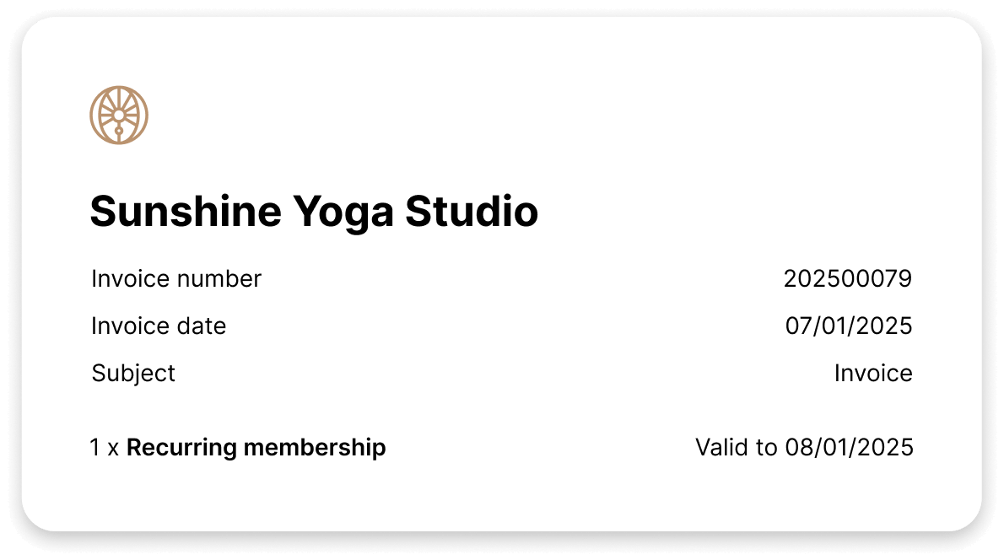This screenshot has width=1004, height=560.
Task: Click the Sunshine Yoga Studio wheel logo
Action: [x=119, y=114]
